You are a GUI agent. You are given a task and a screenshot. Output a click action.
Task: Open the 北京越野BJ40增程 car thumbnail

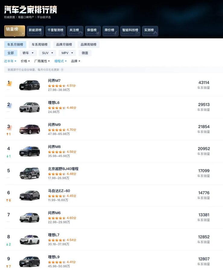30,173
